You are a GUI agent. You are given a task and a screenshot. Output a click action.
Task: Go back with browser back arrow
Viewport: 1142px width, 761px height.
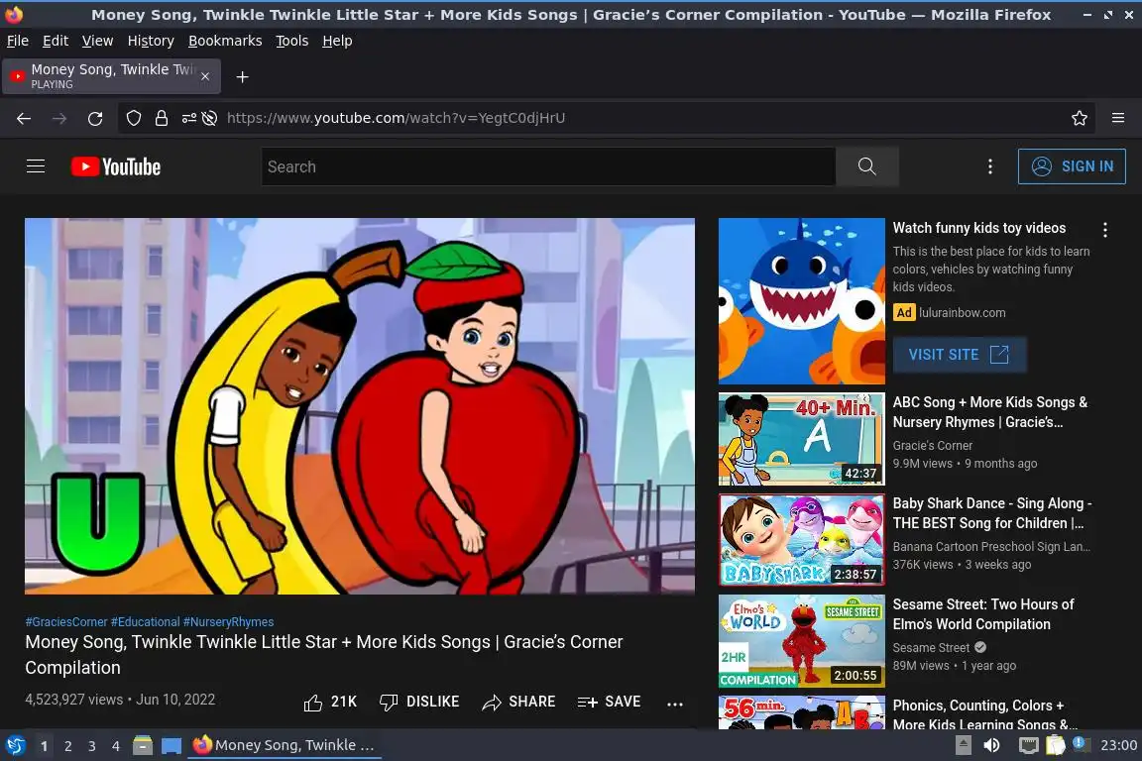click(24, 118)
